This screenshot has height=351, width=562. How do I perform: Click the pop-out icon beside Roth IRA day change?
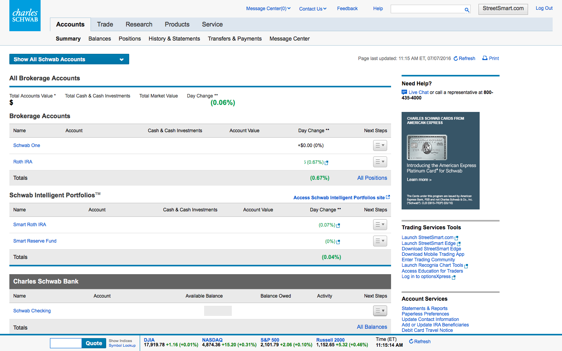point(326,162)
